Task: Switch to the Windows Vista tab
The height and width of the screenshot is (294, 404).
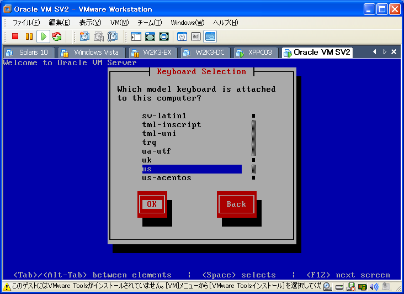Action: (x=92, y=53)
